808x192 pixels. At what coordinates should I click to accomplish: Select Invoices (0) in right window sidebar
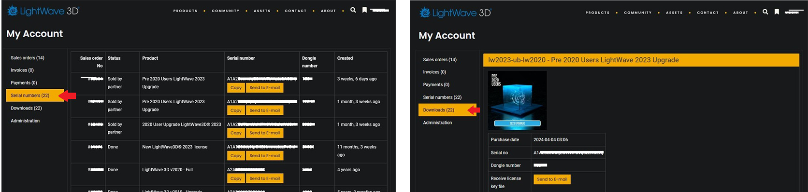tap(434, 72)
